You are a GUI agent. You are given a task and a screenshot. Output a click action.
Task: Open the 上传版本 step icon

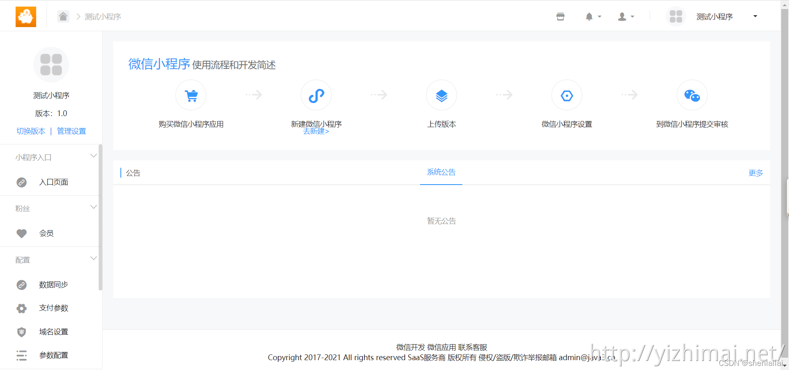tap(441, 95)
